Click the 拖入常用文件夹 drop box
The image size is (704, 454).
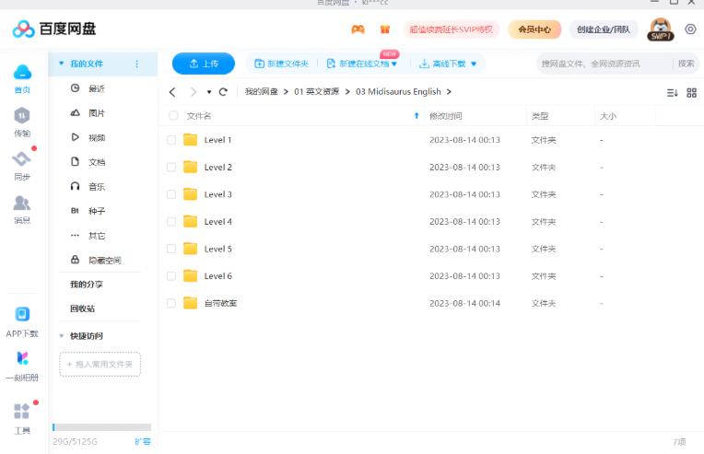click(100, 365)
